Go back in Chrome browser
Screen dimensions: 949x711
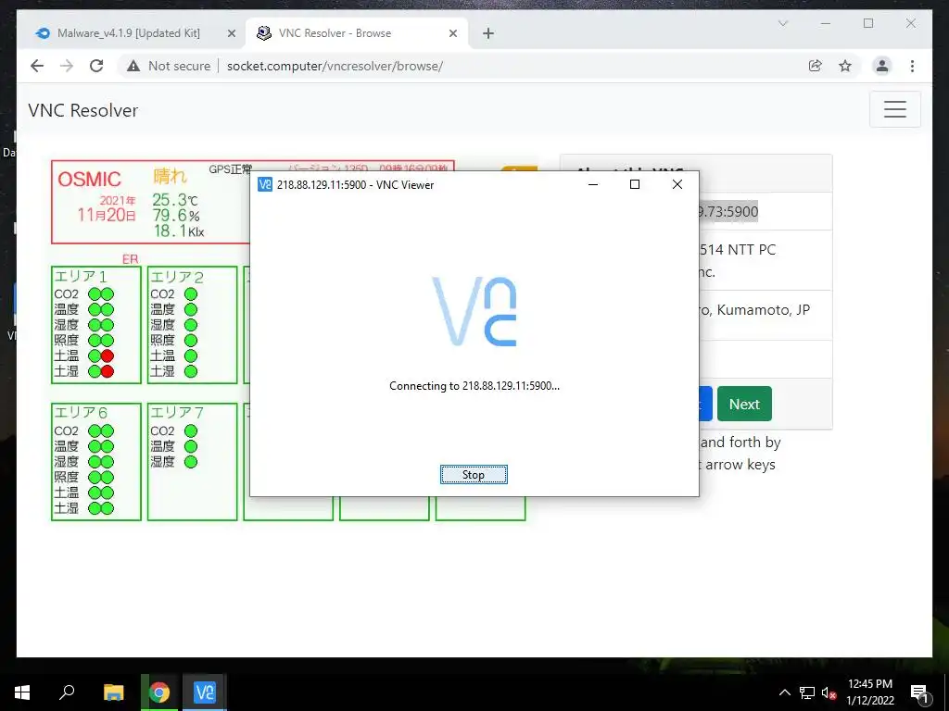(x=37, y=66)
